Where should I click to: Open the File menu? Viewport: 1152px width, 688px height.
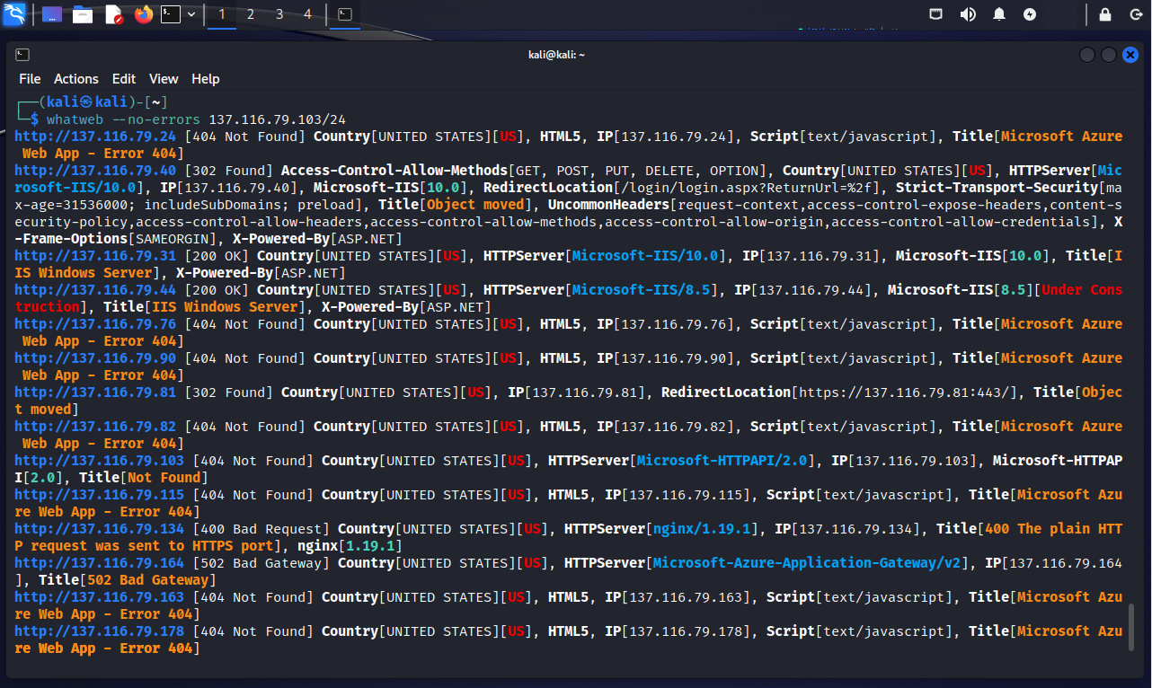click(30, 79)
